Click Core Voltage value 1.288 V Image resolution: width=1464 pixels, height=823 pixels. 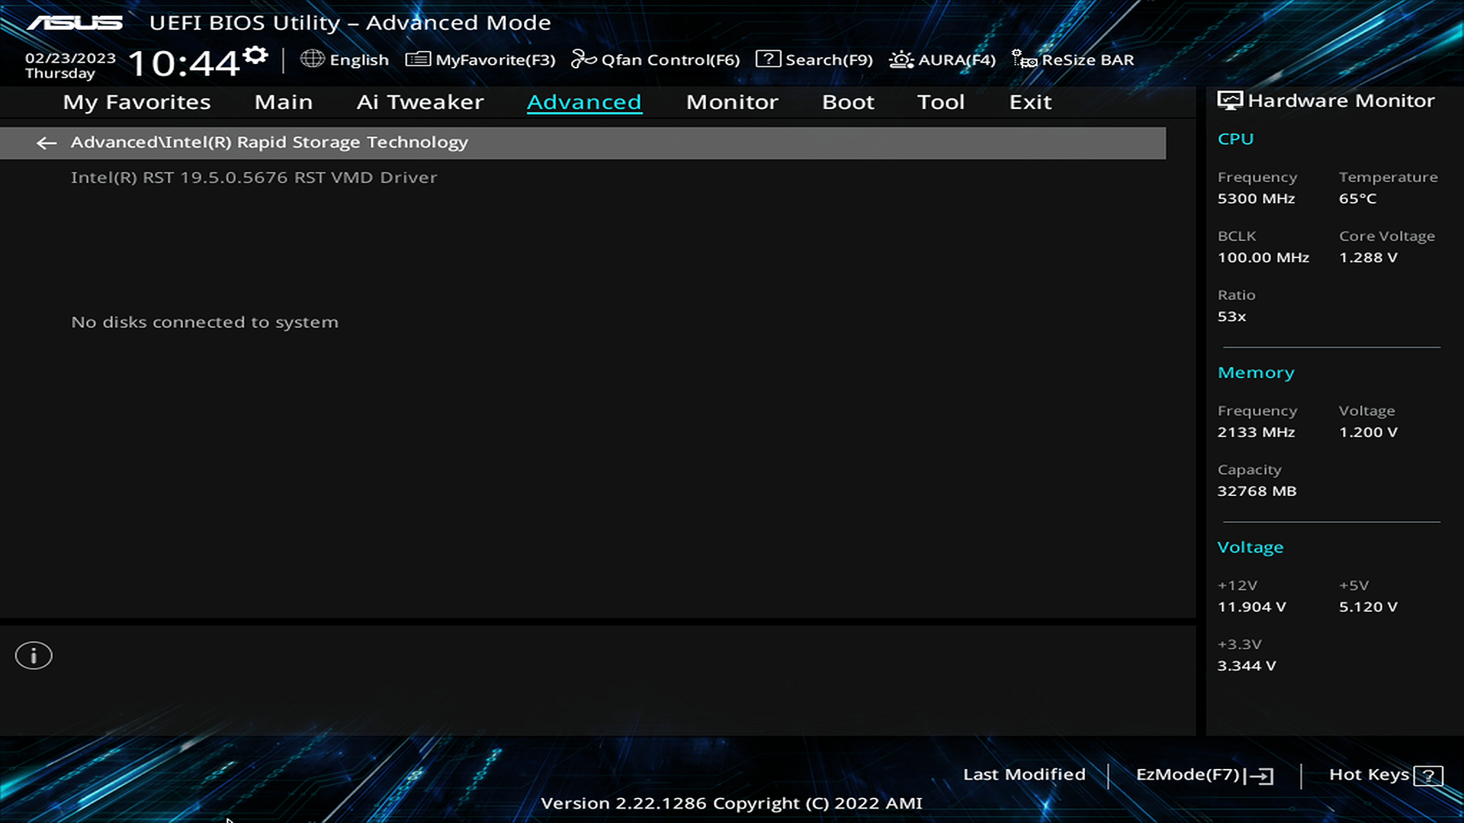click(x=1368, y=258)
